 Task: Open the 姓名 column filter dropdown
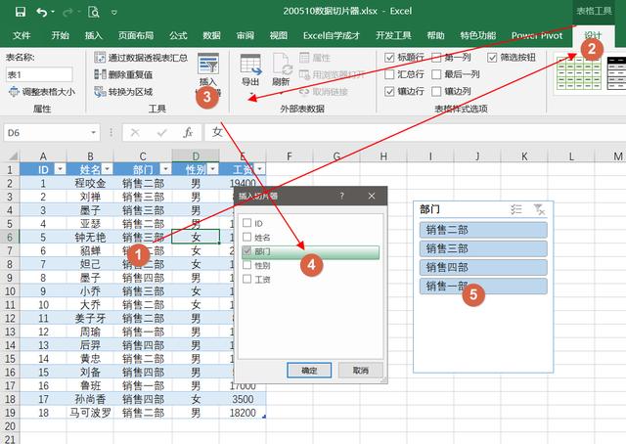(x=108, y=169)
